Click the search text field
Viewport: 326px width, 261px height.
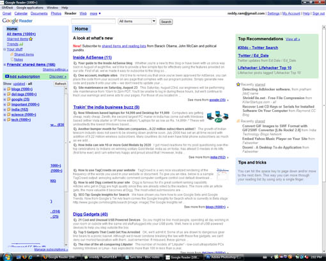click(93, 21)
